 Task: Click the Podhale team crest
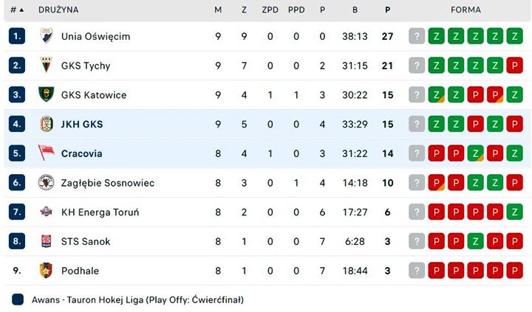click(x=46, y=271)
